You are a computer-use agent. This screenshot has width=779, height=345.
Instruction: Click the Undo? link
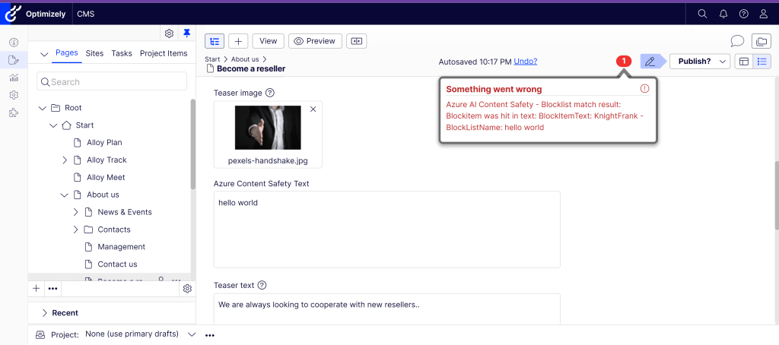coord(530,62)
